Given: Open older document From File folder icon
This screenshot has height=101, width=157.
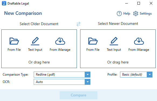Looking at the screenshot, I should click(x=14, y=41).
